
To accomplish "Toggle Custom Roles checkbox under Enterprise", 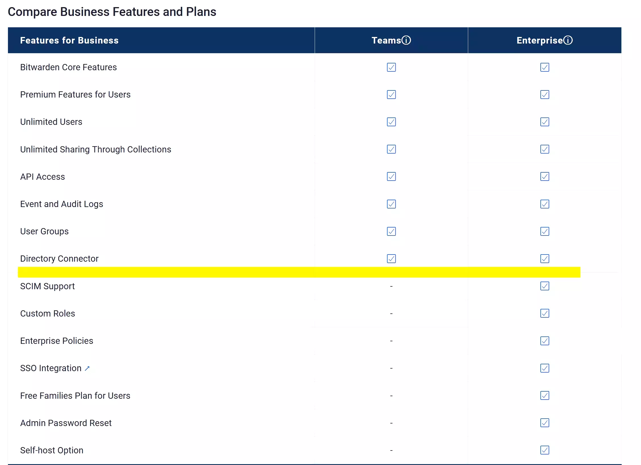I will (545, 313).
